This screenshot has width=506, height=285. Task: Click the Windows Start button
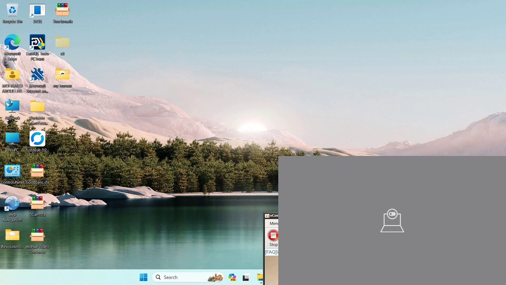[143, 277]
